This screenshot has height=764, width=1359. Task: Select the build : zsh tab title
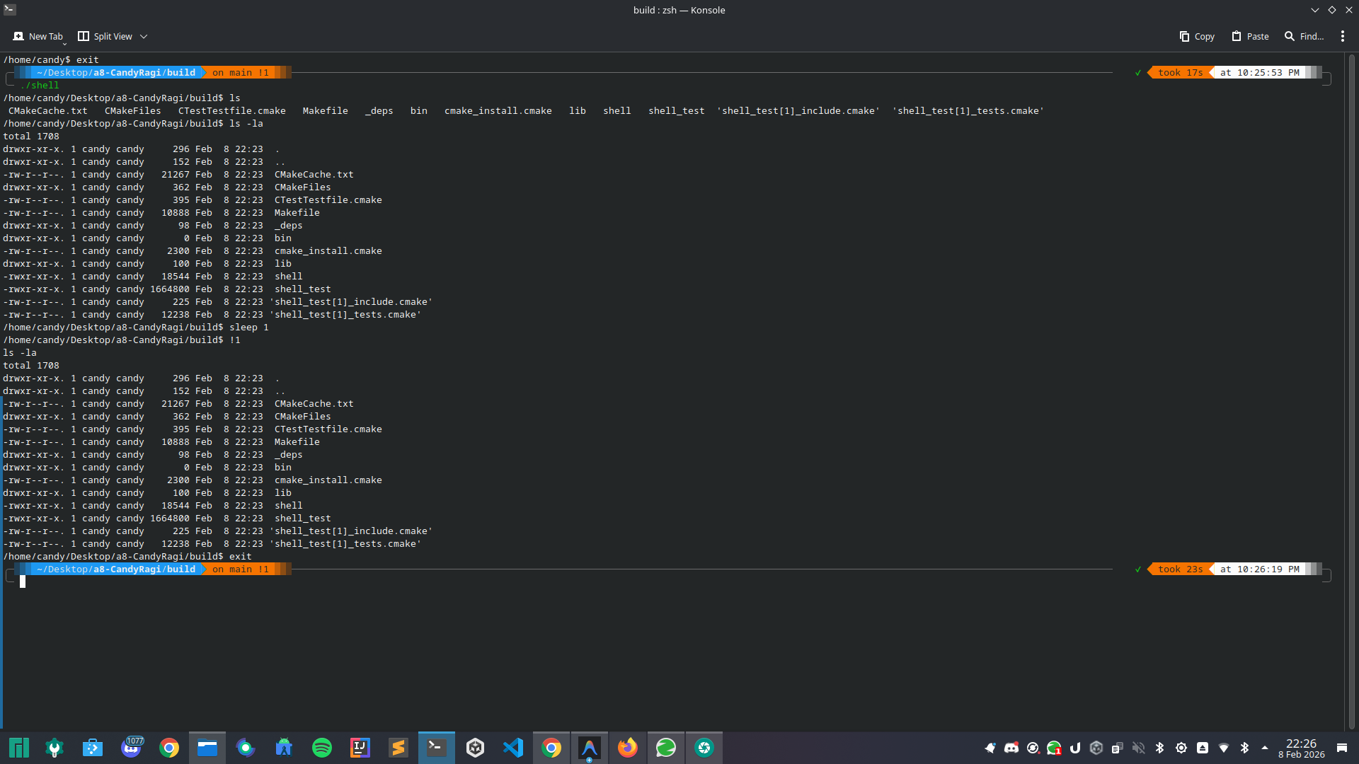(679, 10)
